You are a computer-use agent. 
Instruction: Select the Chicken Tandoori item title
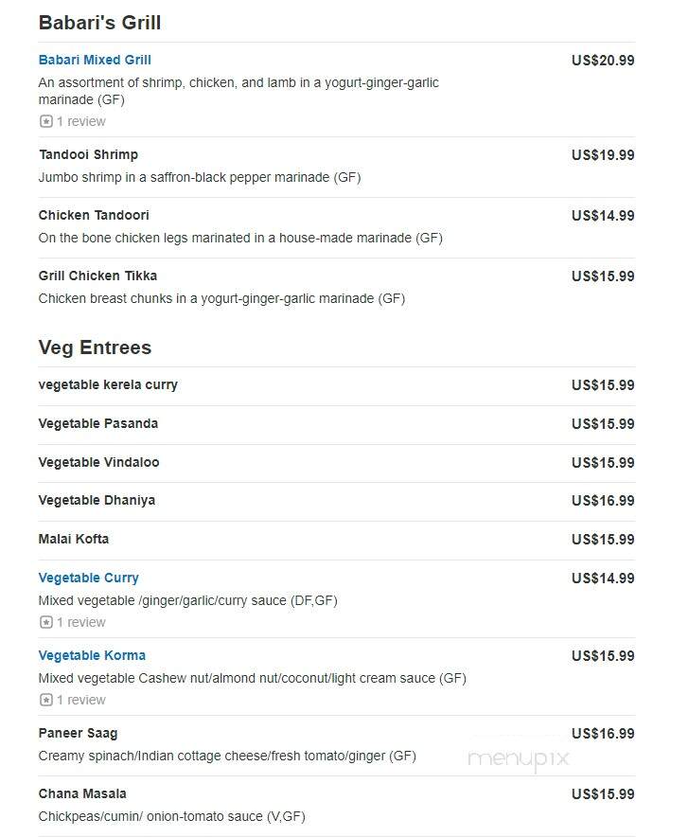pyautogui.click(x=94, y=215)
